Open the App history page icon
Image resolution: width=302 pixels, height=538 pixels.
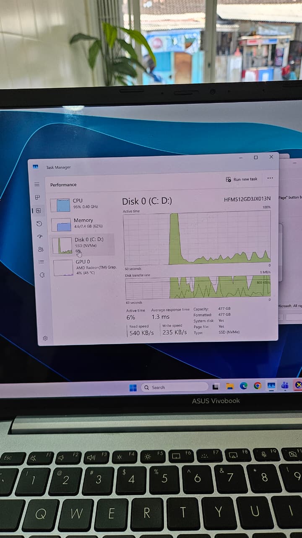click(x=39, y=224)
